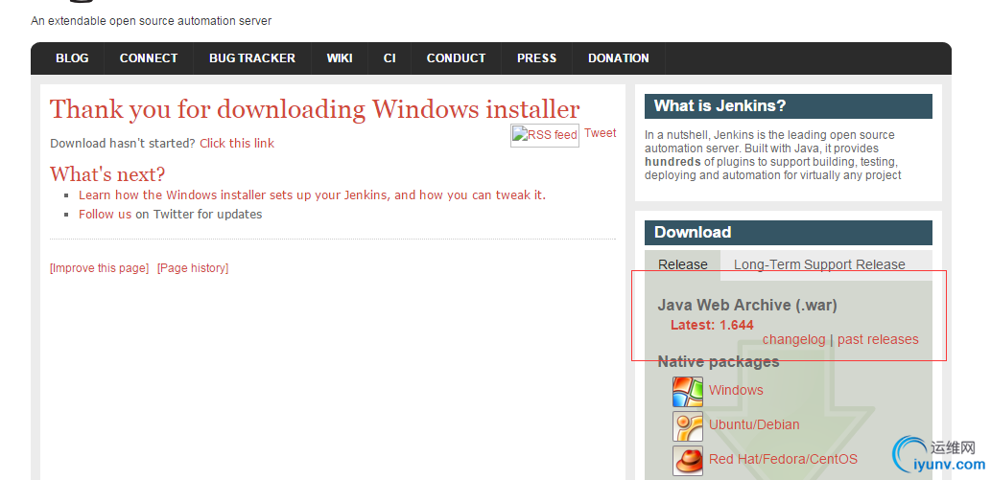Open the BLOG menu item
The height and width of the screenshot is (480, 991).
(72, 58)
